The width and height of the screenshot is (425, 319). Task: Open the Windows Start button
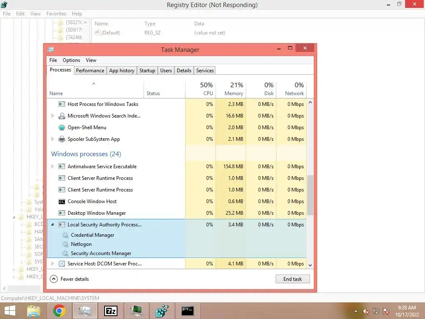tap(10, 311)
